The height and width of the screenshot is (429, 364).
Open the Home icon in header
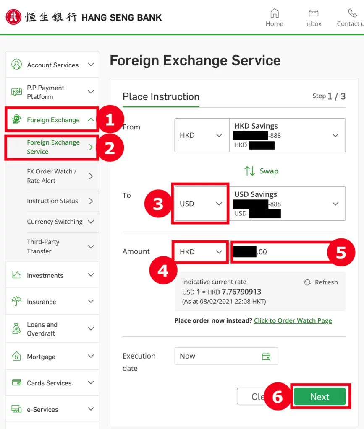[x=275, y=13]
